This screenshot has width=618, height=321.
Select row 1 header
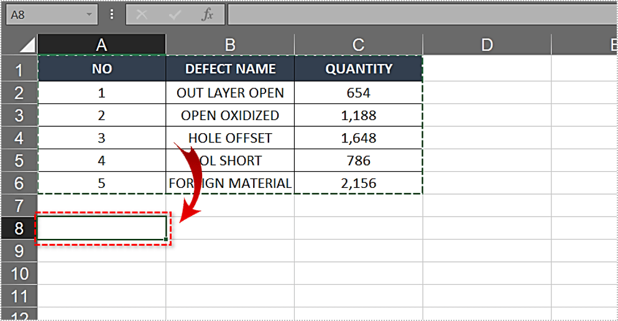[19, 69]
